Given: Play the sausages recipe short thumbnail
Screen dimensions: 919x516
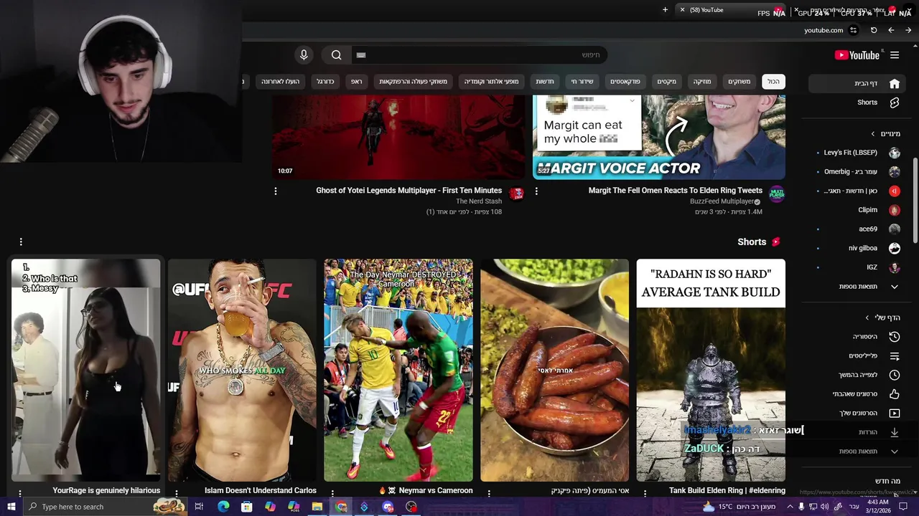Looking at the screenshot, I should 554,371.
